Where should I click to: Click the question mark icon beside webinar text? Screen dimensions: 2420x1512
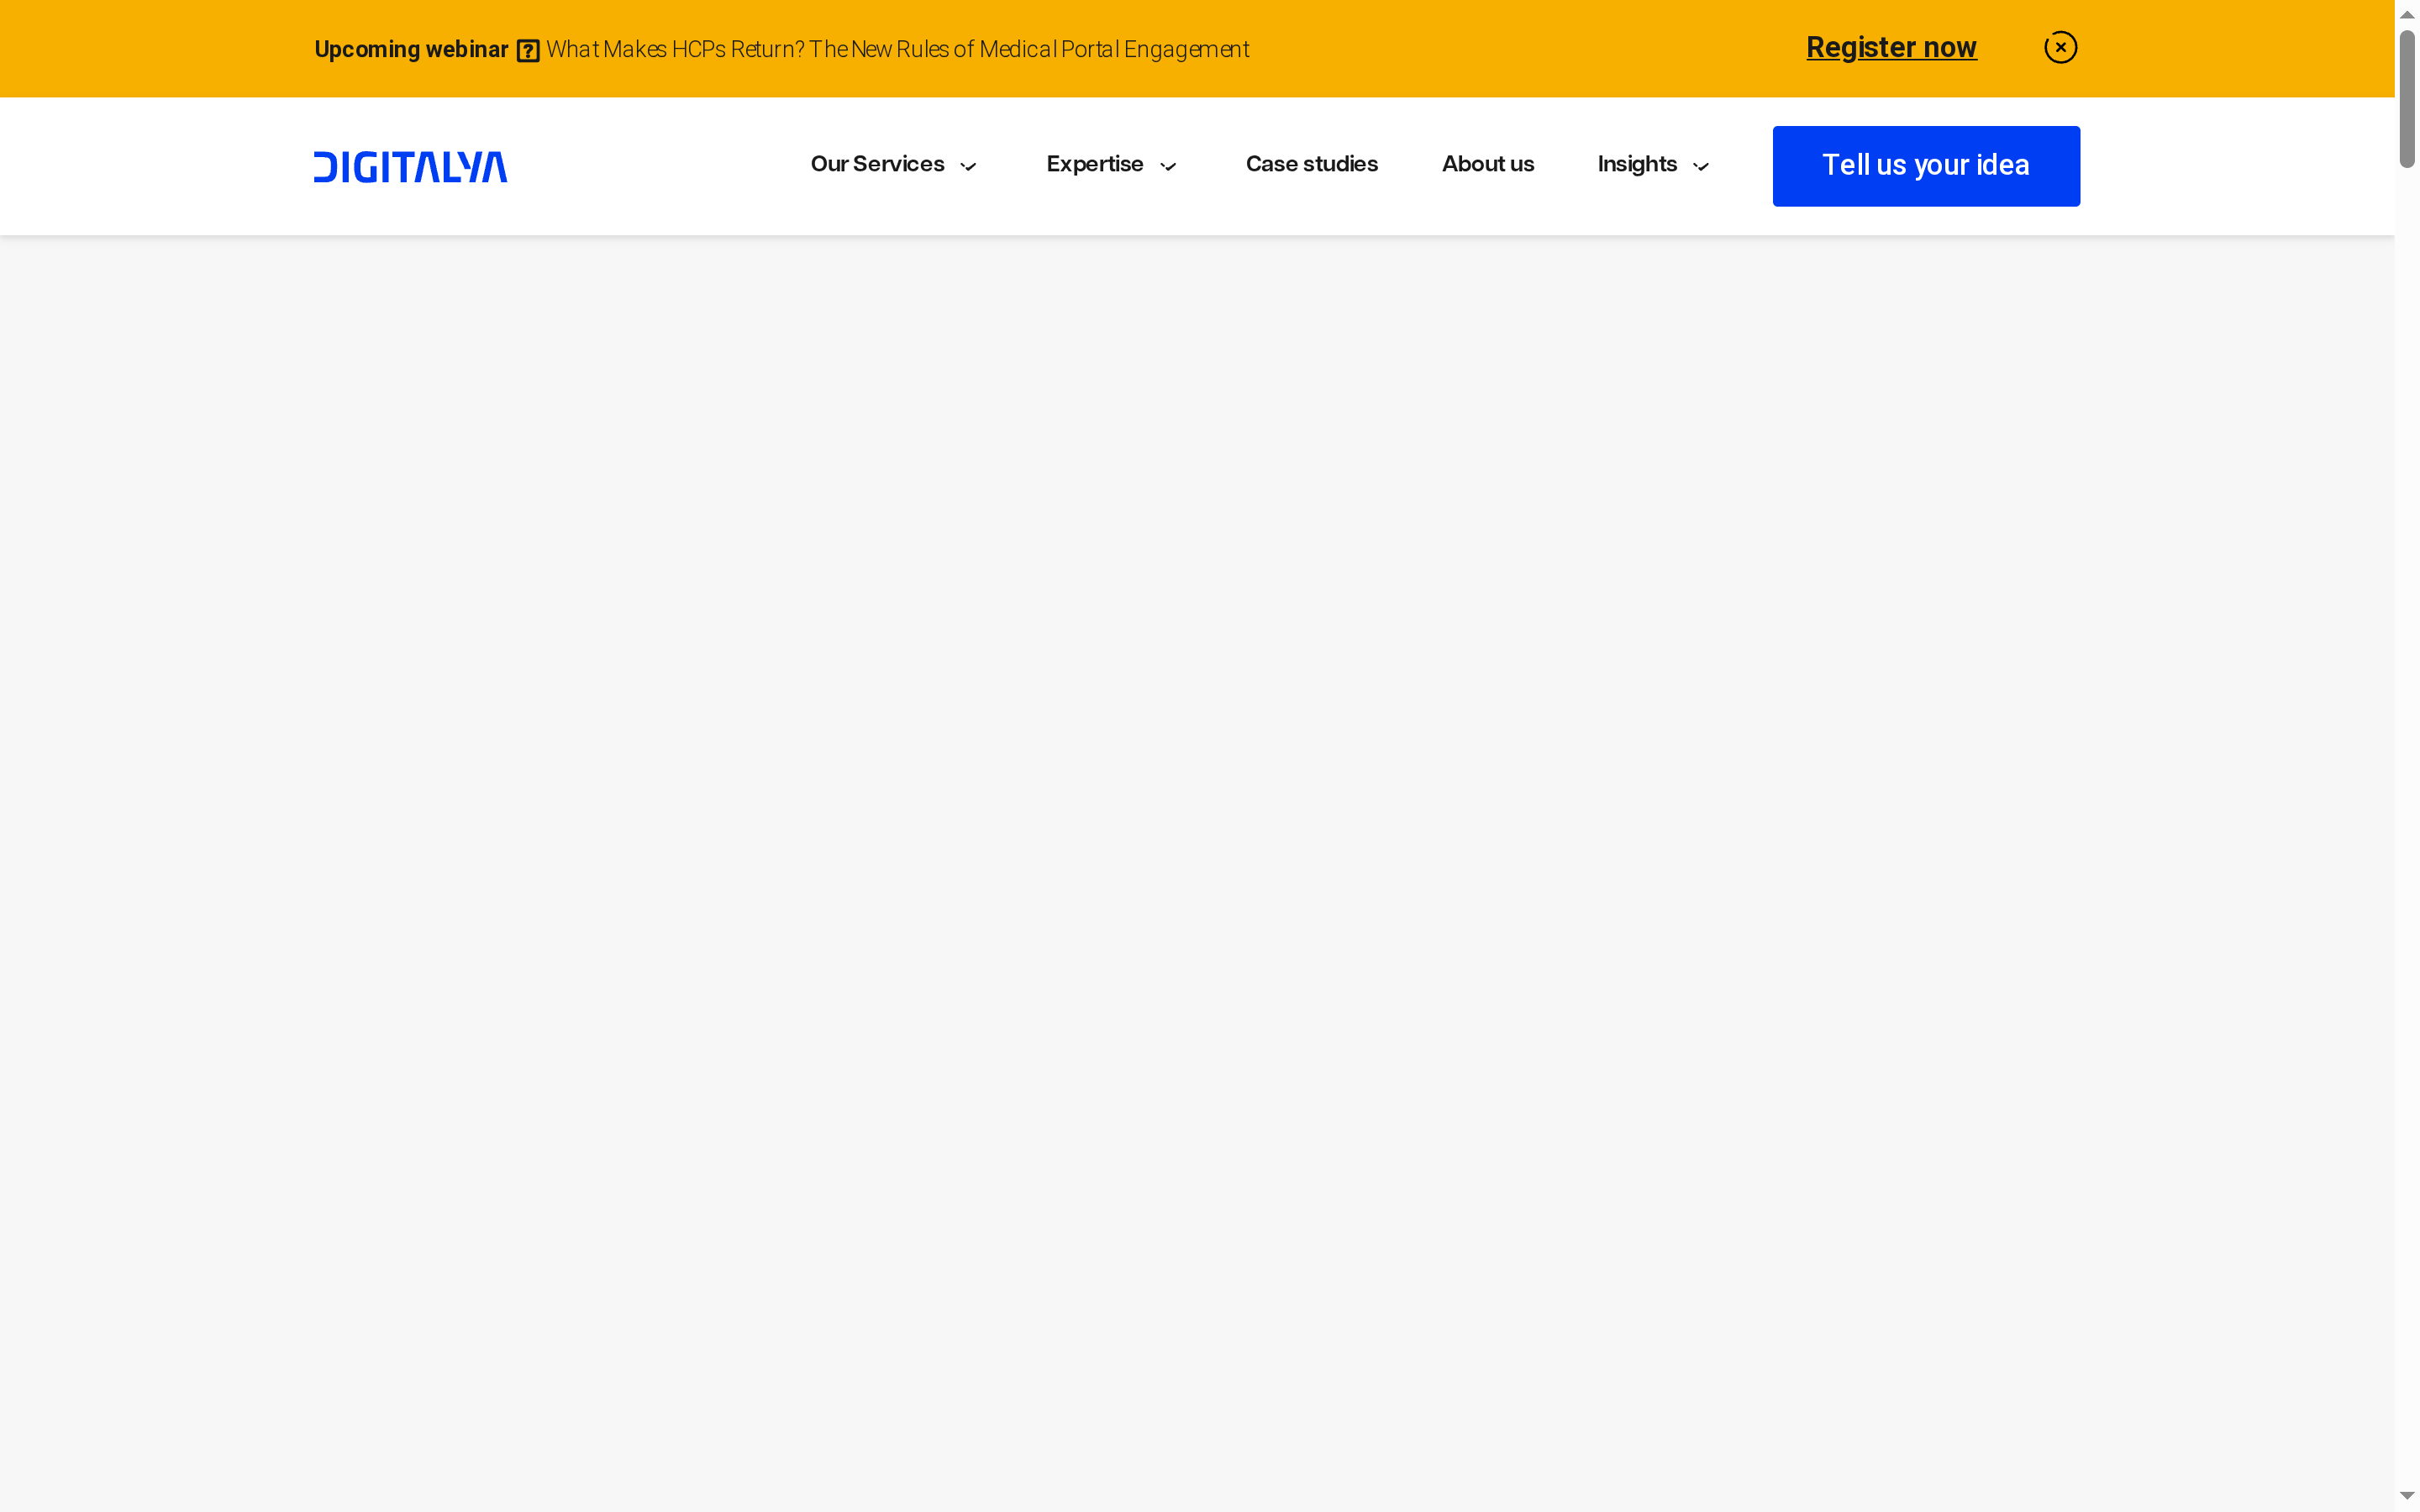527,49
